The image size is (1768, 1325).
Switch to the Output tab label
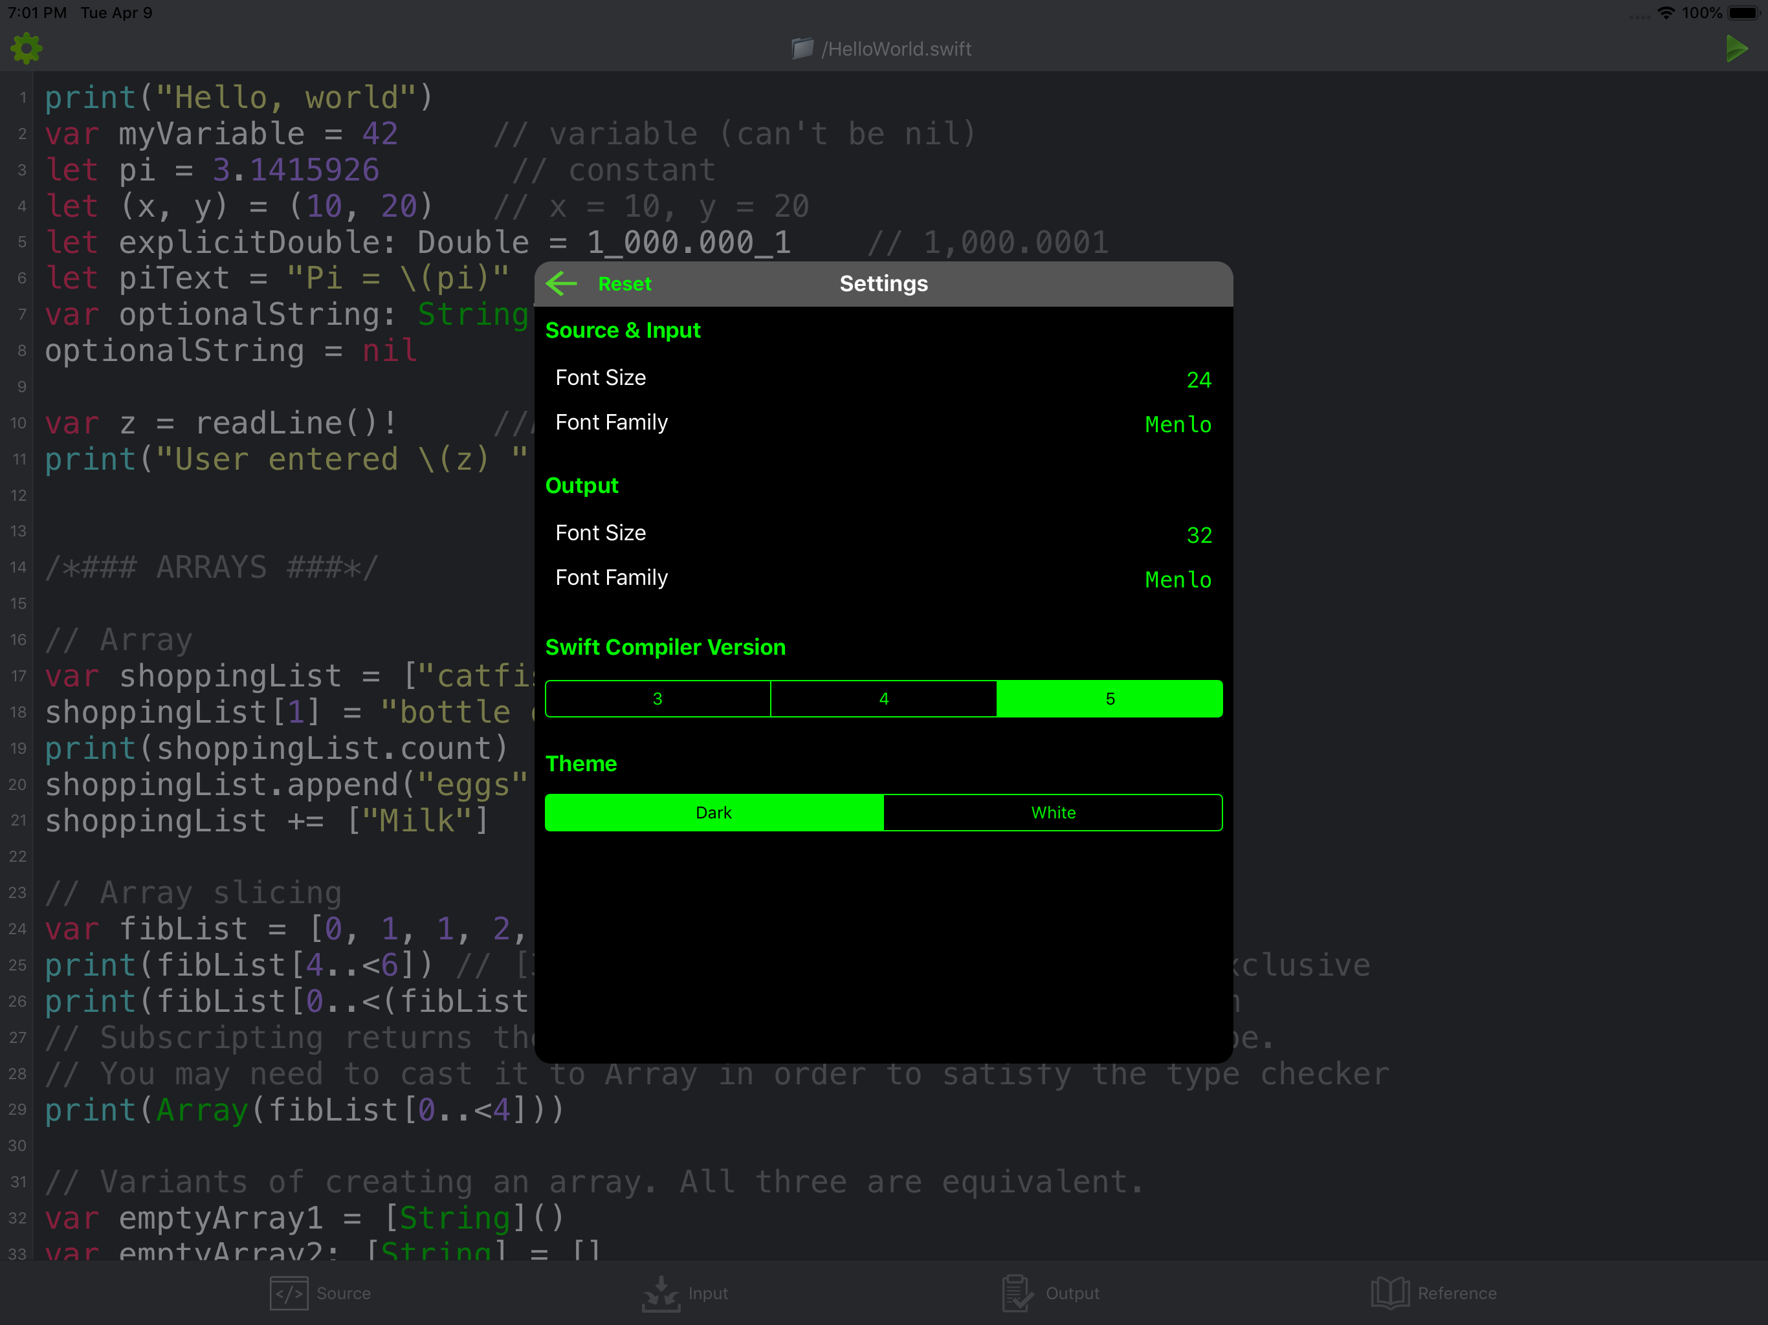[x=1072, y=1293]
